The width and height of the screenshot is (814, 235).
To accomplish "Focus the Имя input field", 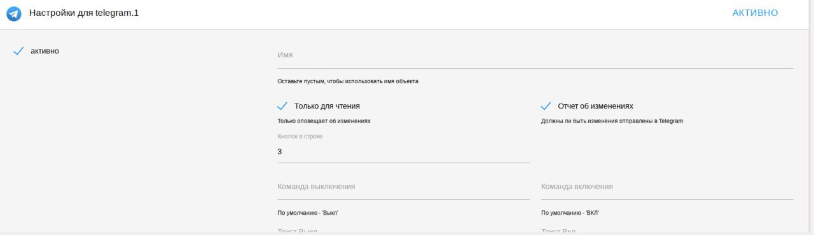I will [x=535, y=56].
